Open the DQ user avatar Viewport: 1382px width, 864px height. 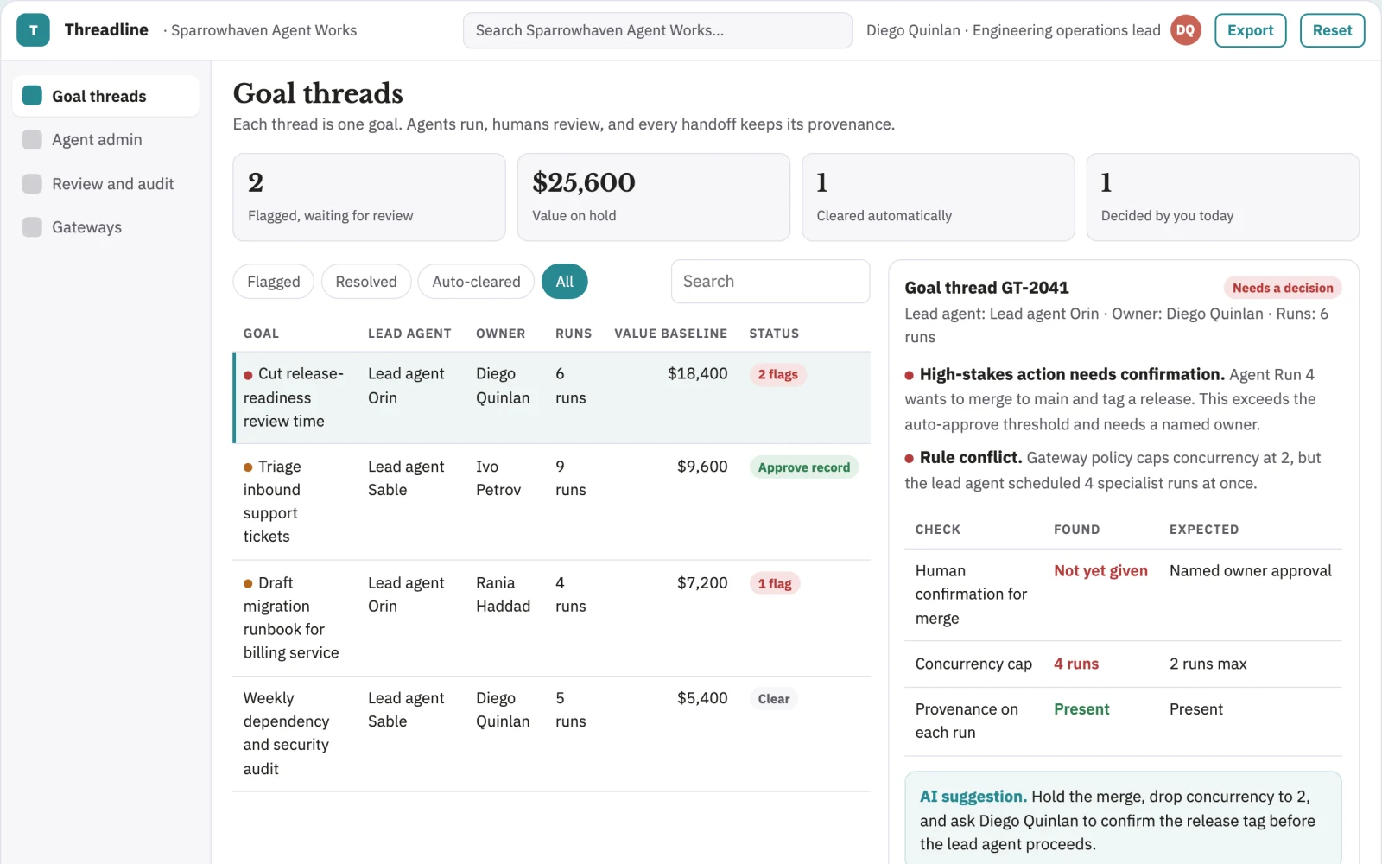(1185, 30)
